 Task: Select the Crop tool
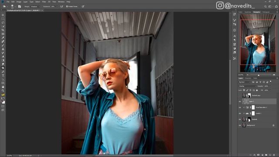3,30
